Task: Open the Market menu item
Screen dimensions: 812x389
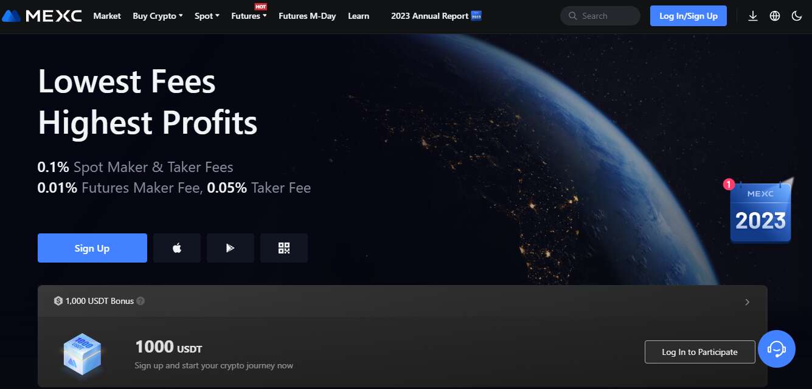Action: 107,16
